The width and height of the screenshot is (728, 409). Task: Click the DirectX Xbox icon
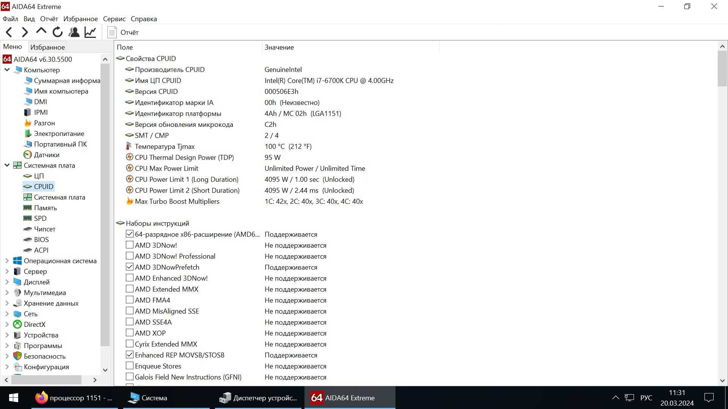[x=17, y=324]
